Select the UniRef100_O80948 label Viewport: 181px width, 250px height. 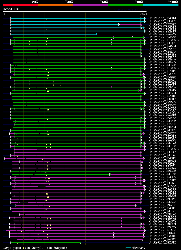[162, 236]
